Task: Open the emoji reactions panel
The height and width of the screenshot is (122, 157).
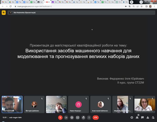Action: tap(72, 118)
